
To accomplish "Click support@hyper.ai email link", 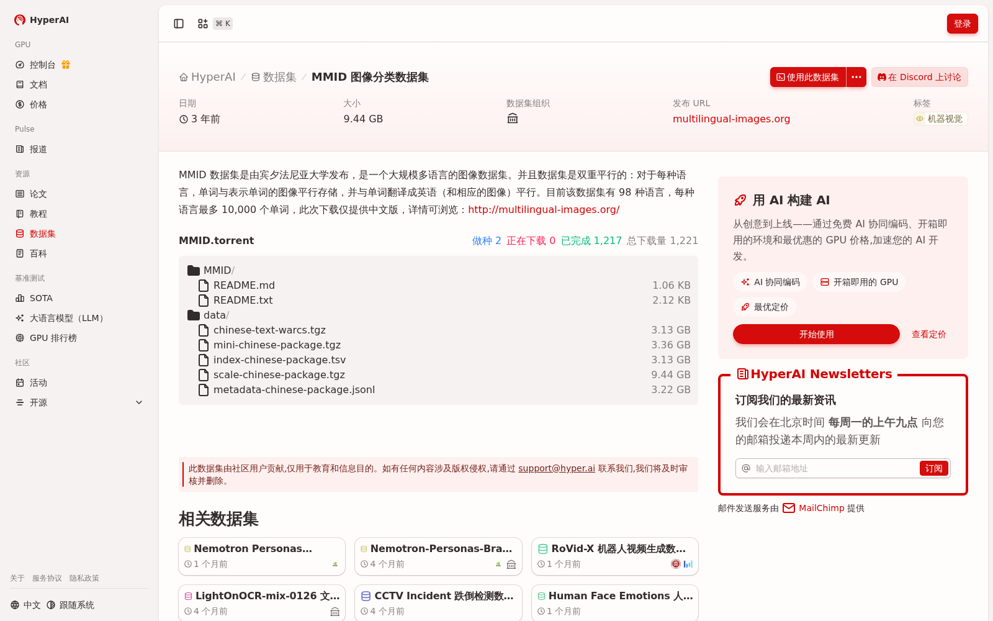I will 557,468.
